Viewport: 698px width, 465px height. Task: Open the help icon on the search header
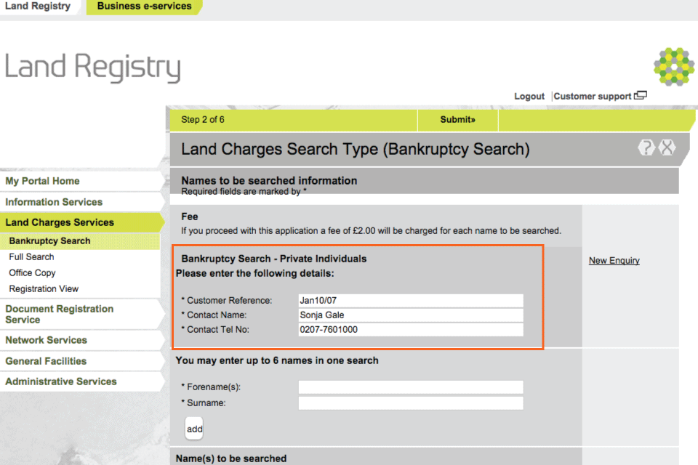click(646, 147)
